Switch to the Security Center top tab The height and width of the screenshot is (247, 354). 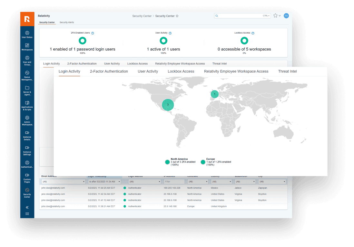47,22
